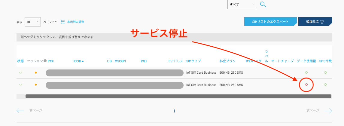Sort by EID column header
This screenshot has width=344, height=126.
point(109,61)
